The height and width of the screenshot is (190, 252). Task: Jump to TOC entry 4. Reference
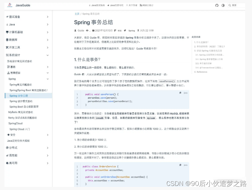(200, 72)
